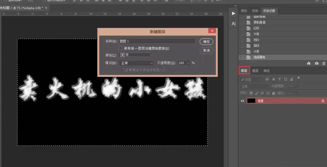Click the 名称 layer name input field

pos(157,41)
